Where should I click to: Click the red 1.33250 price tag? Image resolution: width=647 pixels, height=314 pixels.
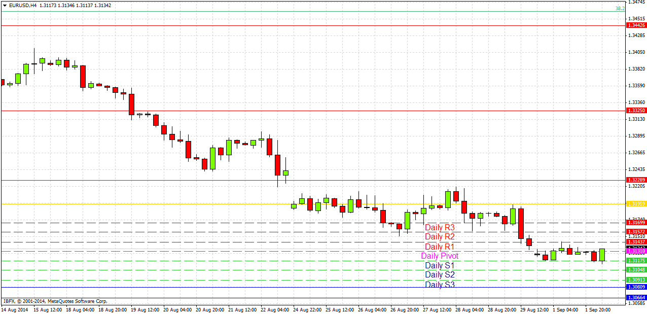pyautogui.click(x=636, y=110)
